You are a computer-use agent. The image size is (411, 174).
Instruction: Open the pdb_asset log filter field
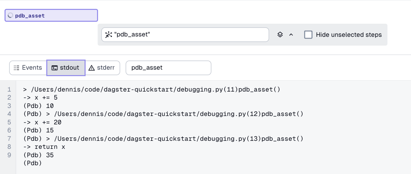[x=169, y=68]
